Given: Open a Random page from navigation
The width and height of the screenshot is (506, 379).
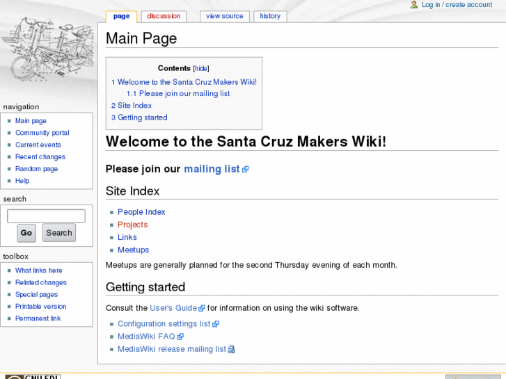Looking at the screenshot, I should click(x=36, y=169).
